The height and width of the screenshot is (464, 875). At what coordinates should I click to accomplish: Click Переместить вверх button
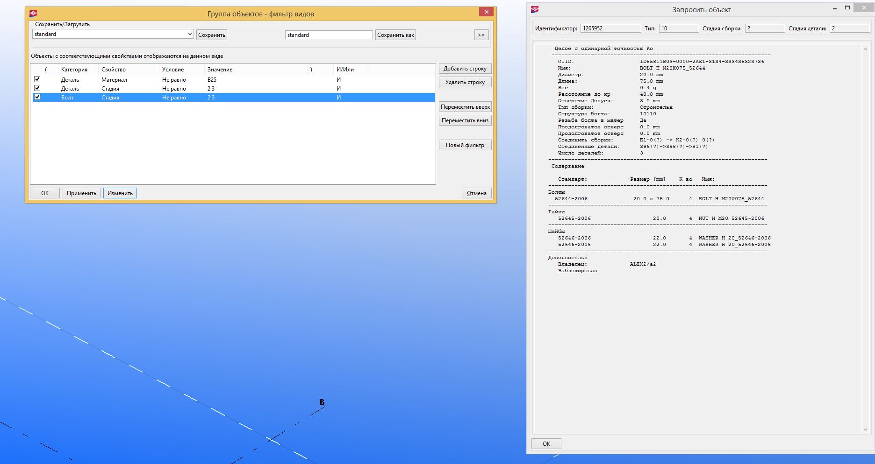coord(465,107)
